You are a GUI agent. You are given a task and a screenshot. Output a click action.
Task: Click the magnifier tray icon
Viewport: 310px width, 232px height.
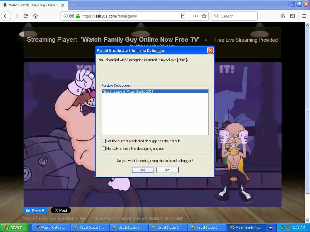288,227
